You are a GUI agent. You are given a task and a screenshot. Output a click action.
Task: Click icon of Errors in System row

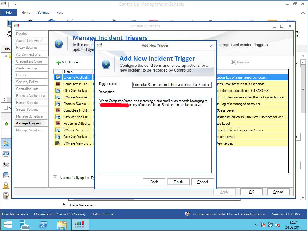[x=58, y=104]
